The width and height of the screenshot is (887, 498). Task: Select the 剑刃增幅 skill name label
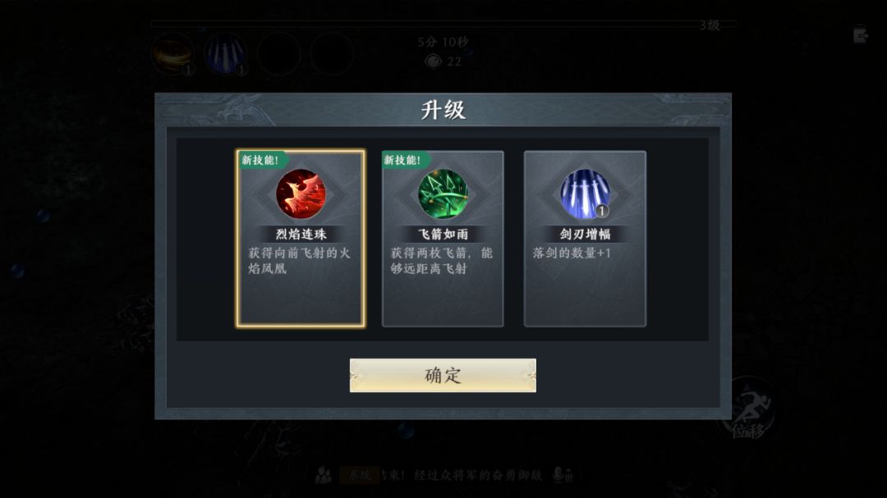click(585, 234)
